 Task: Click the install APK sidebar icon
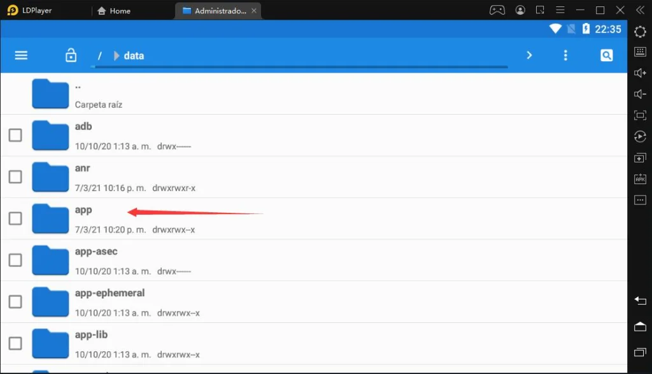pyautogui.click(x=640, y=179)
